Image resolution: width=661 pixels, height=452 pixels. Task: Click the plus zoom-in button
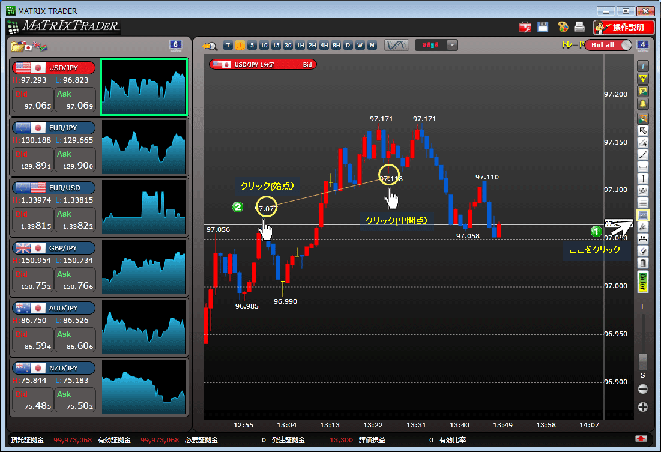[x=642, y=407]
